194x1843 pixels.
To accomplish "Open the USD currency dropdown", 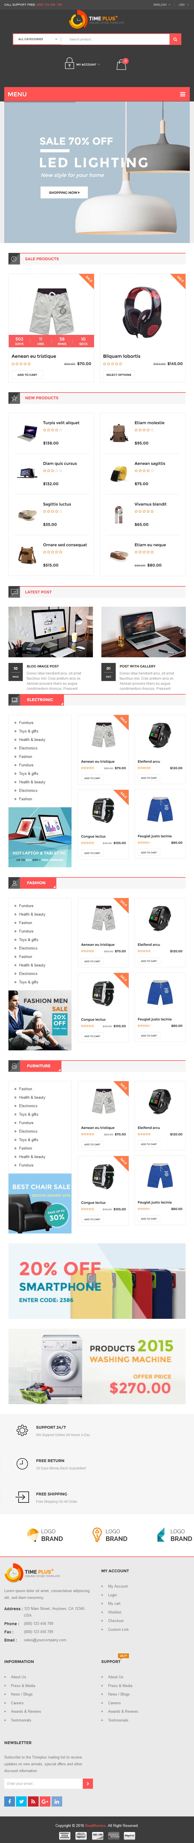I will point(182,4).
